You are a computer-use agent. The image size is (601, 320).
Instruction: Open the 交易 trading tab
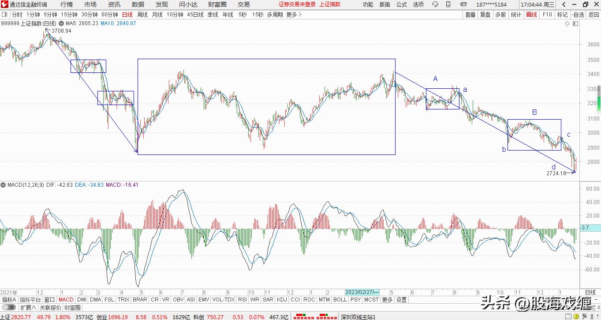244,4
